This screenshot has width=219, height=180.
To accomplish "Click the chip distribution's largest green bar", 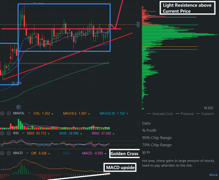I will tap(180, 34).
